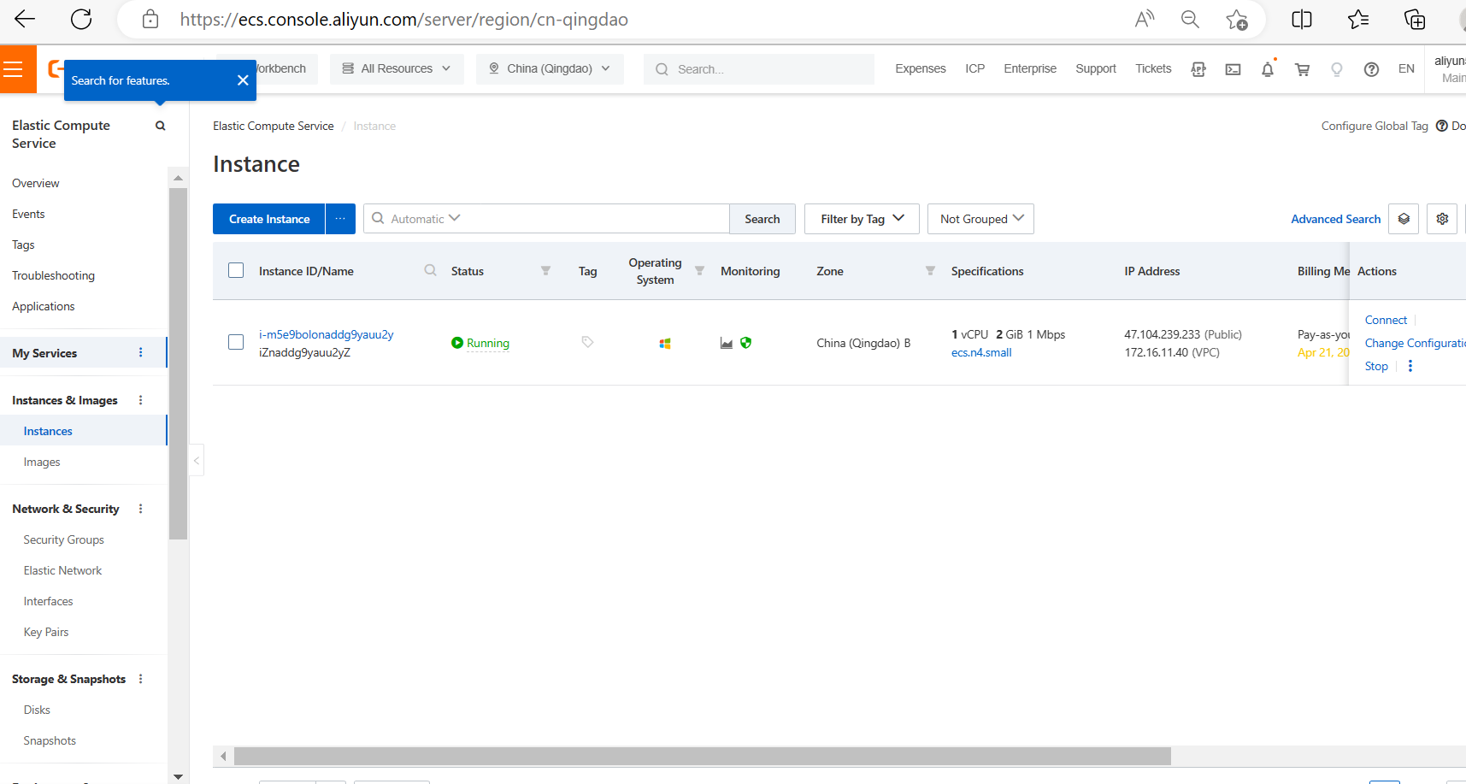Click the tag icon in instance row
This screenshot has width=1466, height=784.
pos(587,342)
